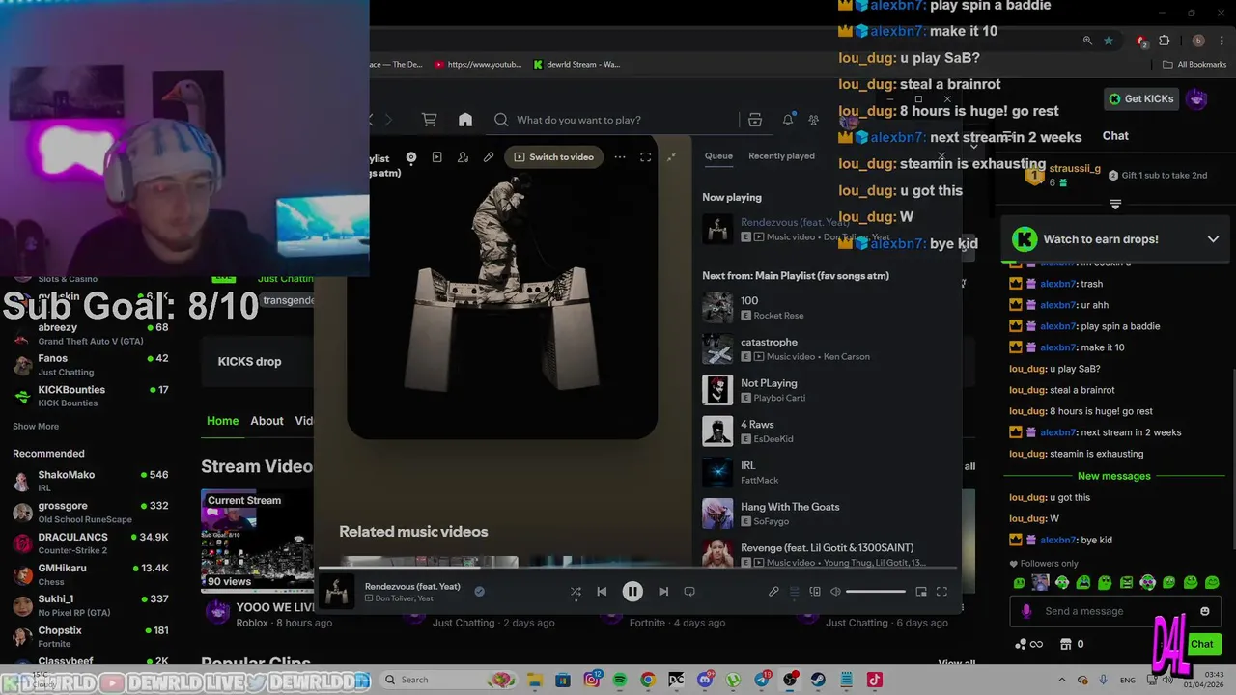Click Switch to video button
Screen dimensions: 1236x695
click(554, 157)
